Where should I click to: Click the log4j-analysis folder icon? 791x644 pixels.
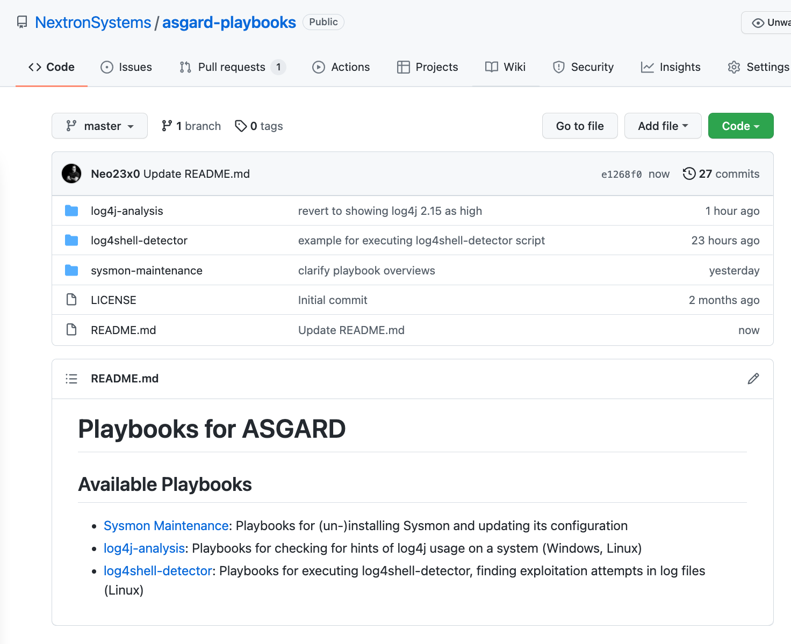pyautogui.click(x=71, y=211)
